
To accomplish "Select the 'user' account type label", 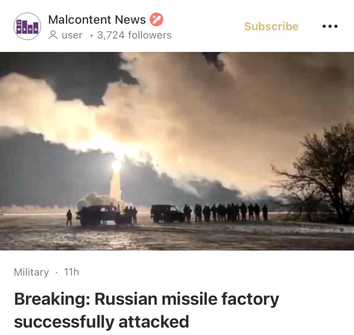I will pos(72,35).
